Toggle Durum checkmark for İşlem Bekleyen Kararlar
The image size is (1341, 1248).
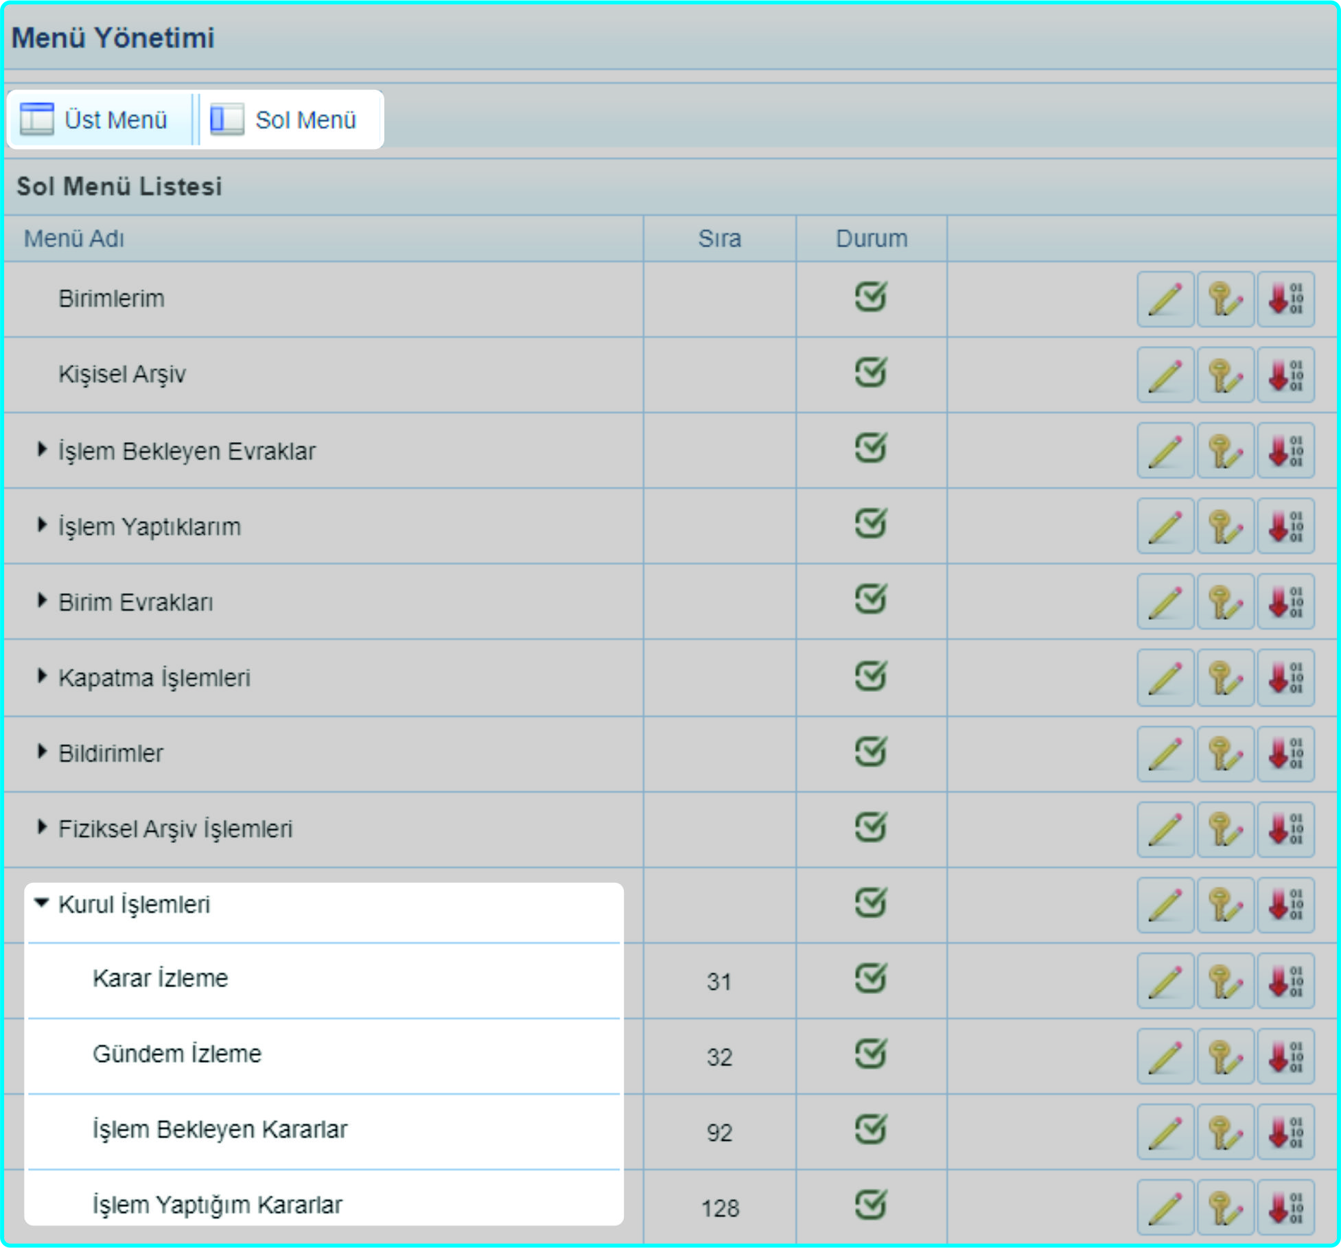870,1130
